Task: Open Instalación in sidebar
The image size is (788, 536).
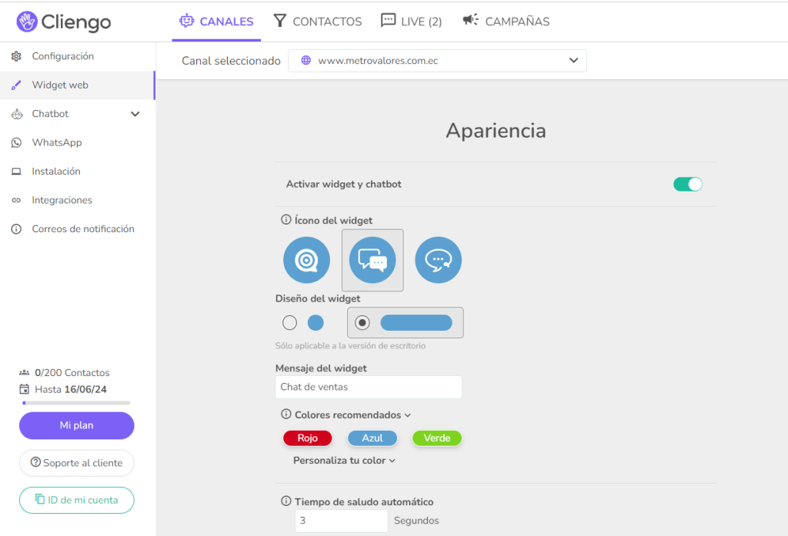Action: [x=78, y=171]
